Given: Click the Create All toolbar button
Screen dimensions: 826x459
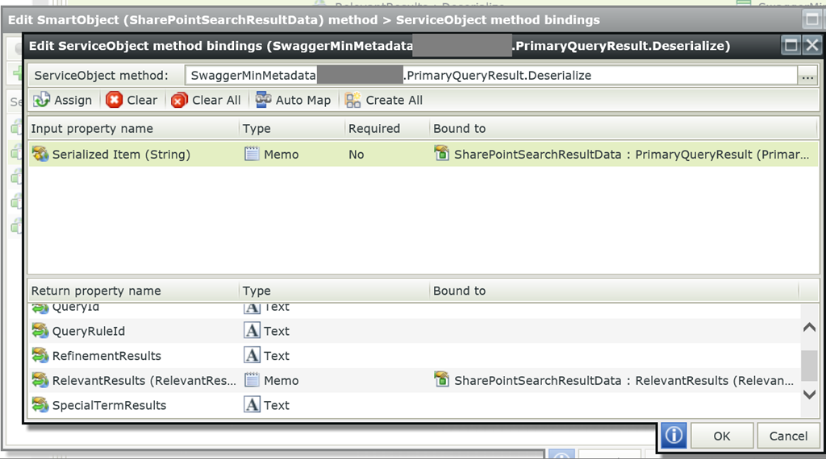Looking at the screenshot, I should [383, 100].
